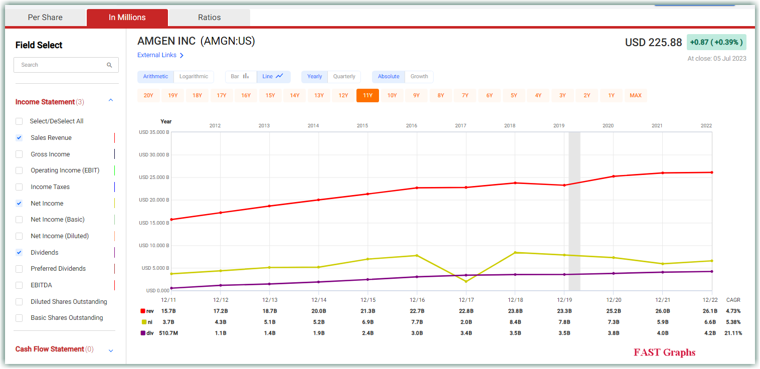Screen dimensions: 760x369
Task: Uncheck the Sales Revenue checkbox
Action: 19,138
